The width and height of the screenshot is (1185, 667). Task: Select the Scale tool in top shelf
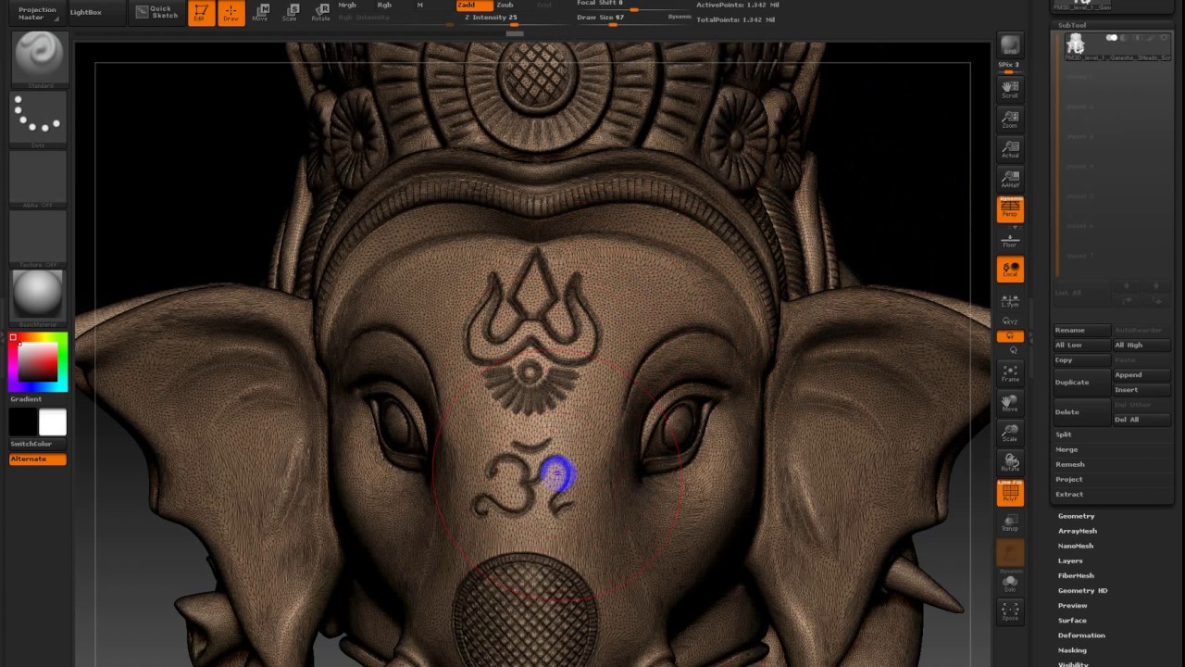pyautogui.click(x=291, y=13)
